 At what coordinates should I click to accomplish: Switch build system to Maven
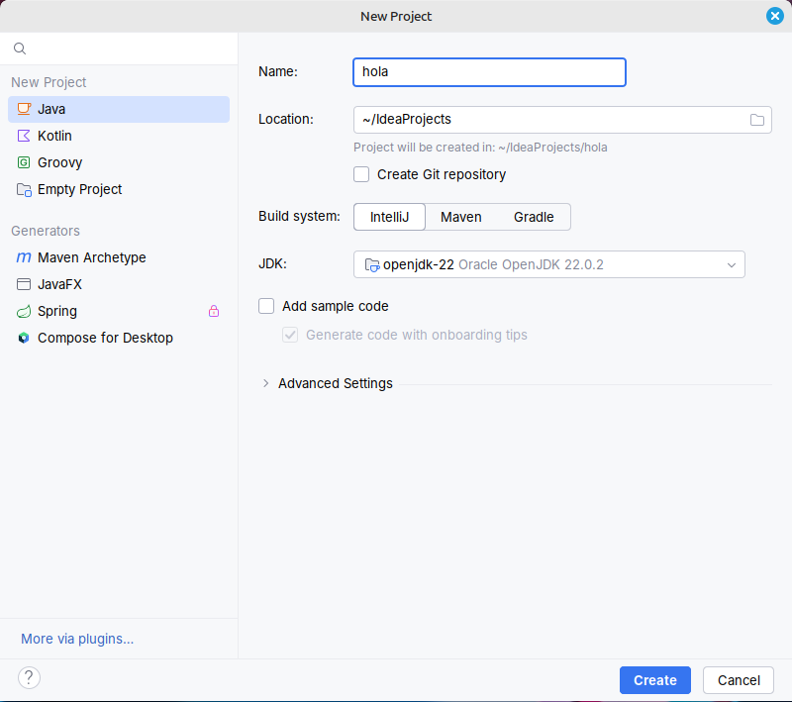(461, 217)
